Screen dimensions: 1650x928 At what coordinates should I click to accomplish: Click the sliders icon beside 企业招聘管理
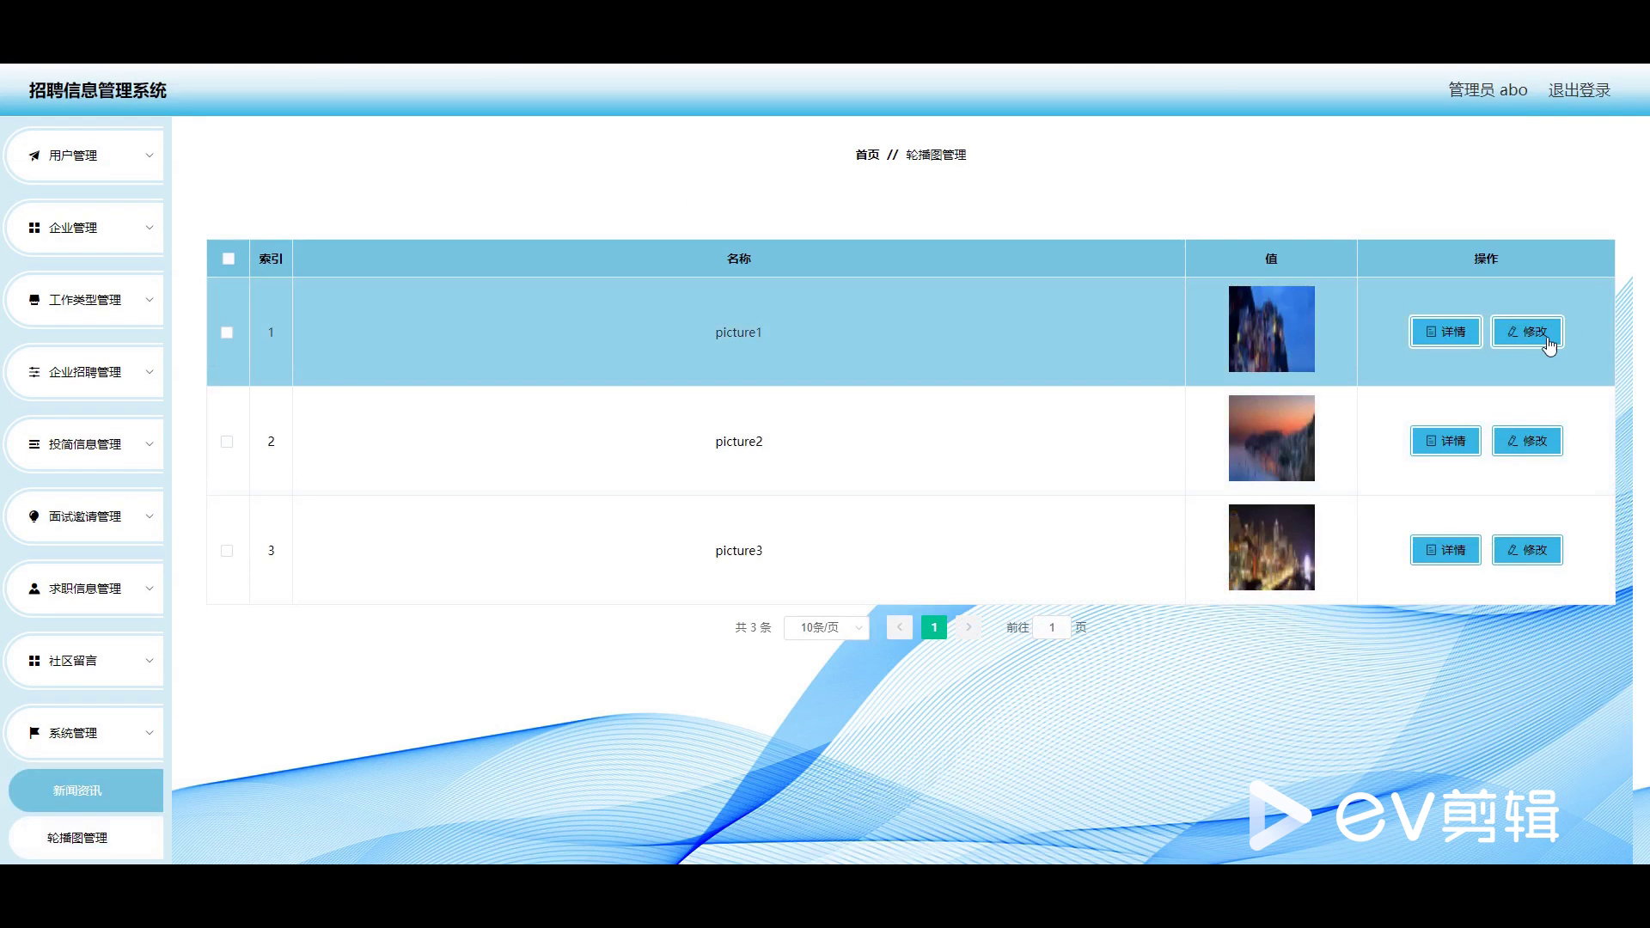(x=34, y=372)
